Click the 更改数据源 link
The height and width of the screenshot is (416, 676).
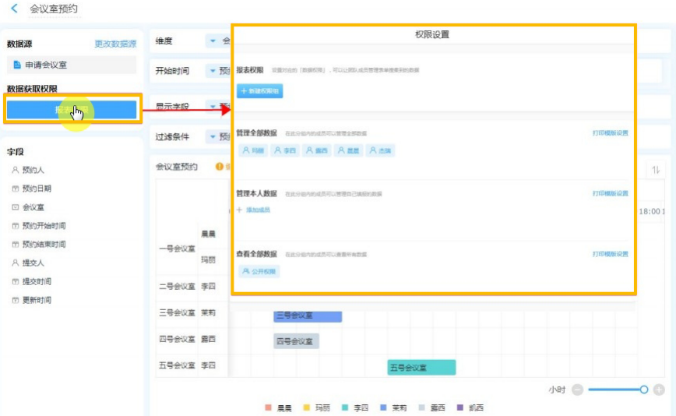[x=115, y=44]
